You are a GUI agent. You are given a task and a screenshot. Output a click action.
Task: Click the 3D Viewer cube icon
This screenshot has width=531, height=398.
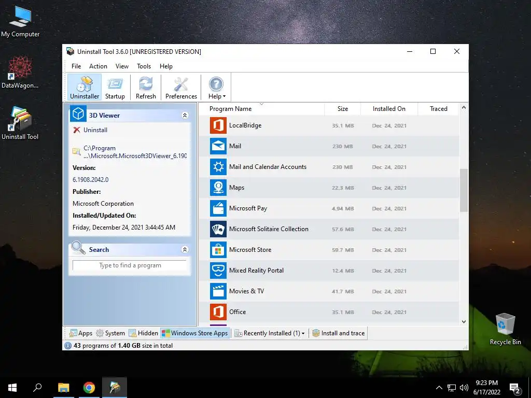point(78,113)
